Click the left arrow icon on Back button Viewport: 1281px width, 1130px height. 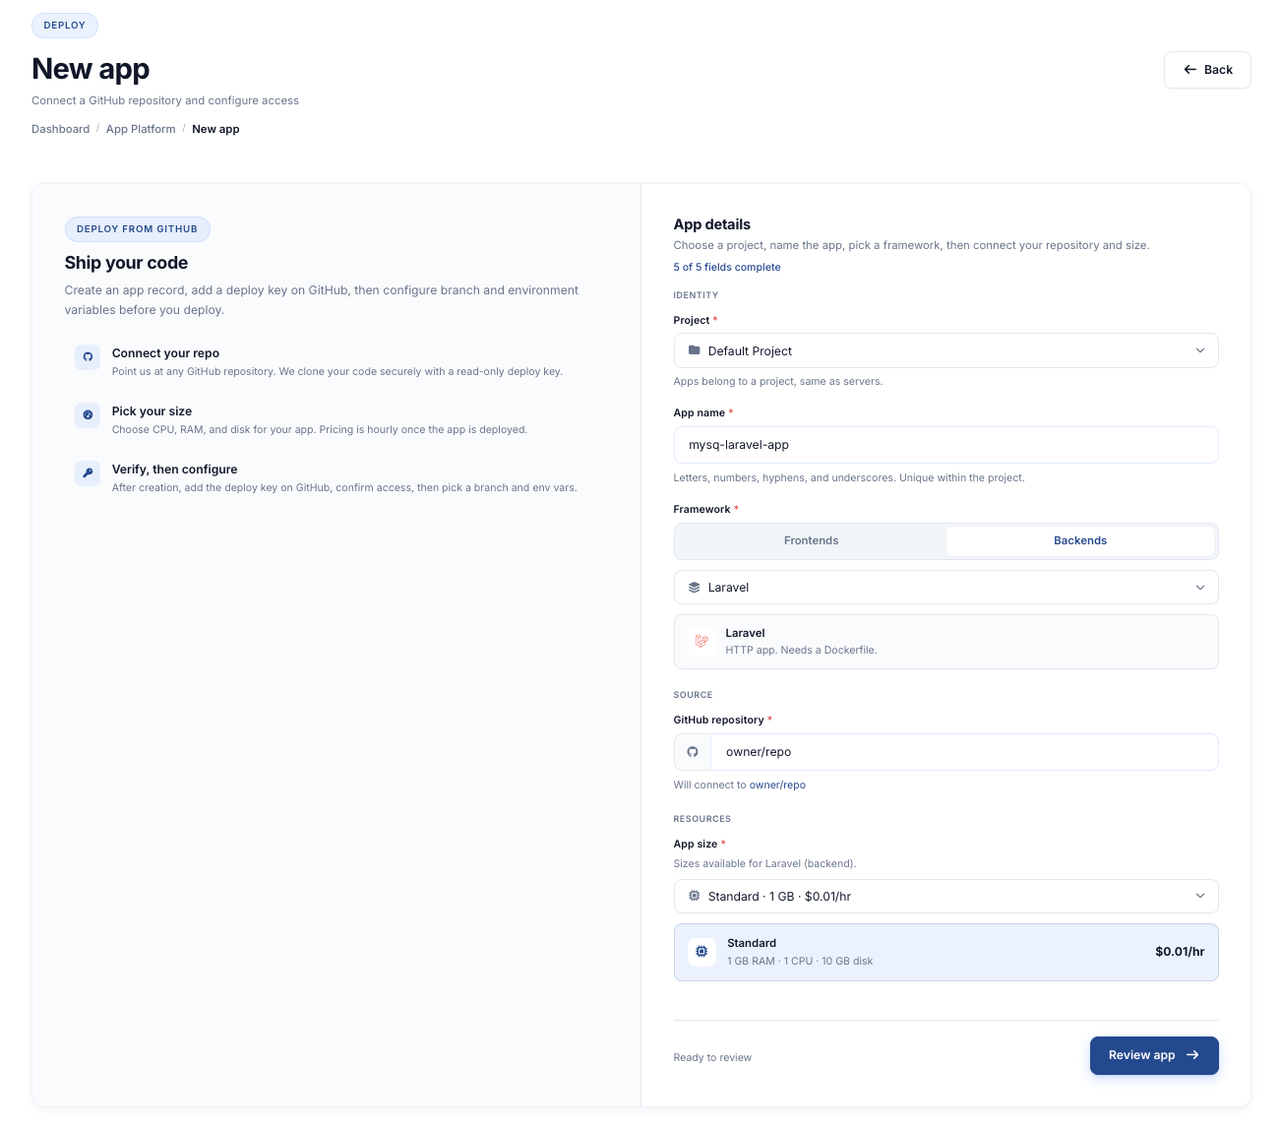1190,70
